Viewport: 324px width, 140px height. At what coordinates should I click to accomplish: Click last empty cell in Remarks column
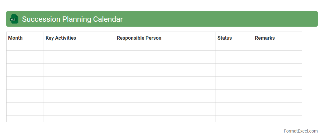277,119
